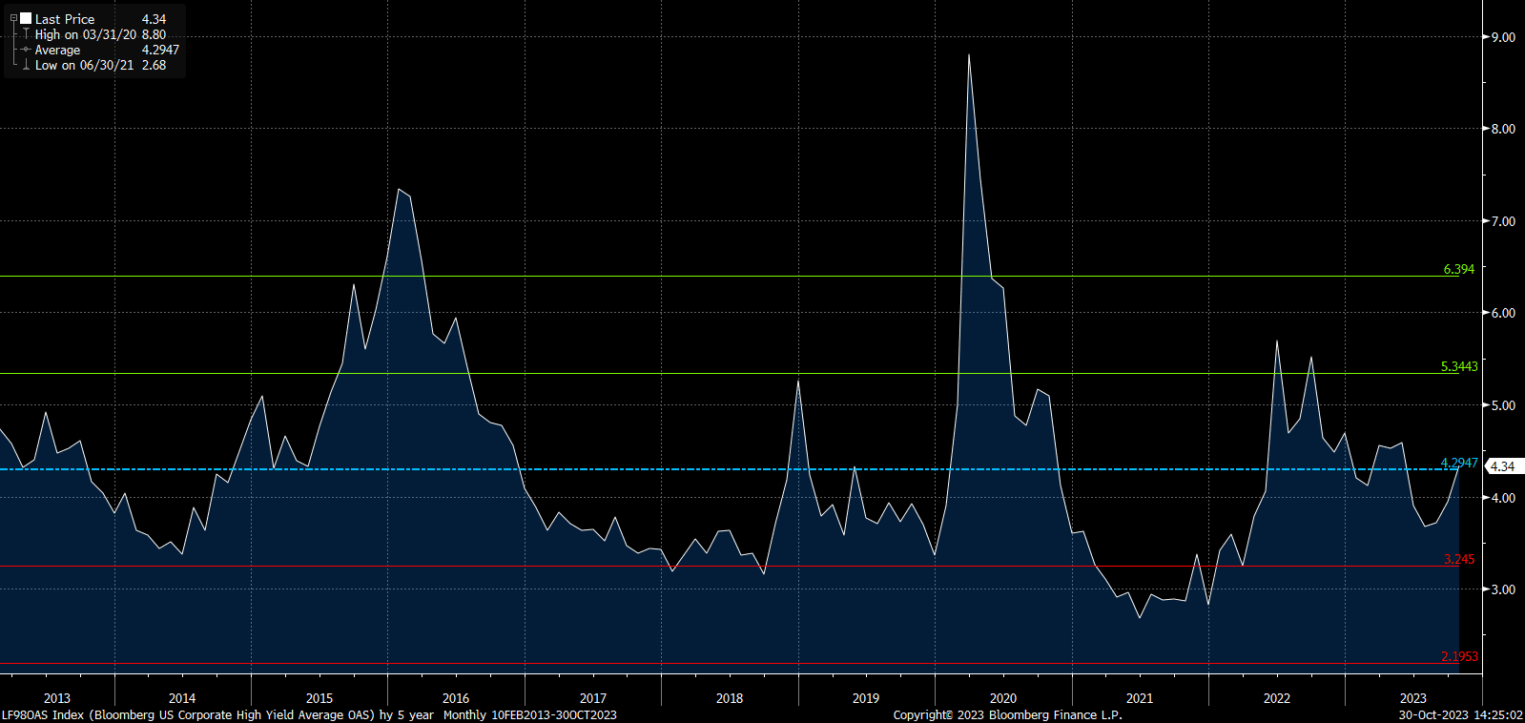This screenshot has width=1525, height=723.
Task: Click the 2020 label on time axis
Action: coord(1002,698)
